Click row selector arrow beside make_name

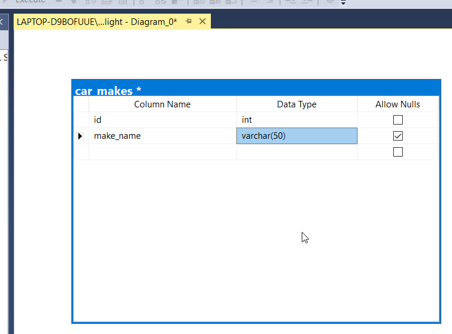pos(81,136)
